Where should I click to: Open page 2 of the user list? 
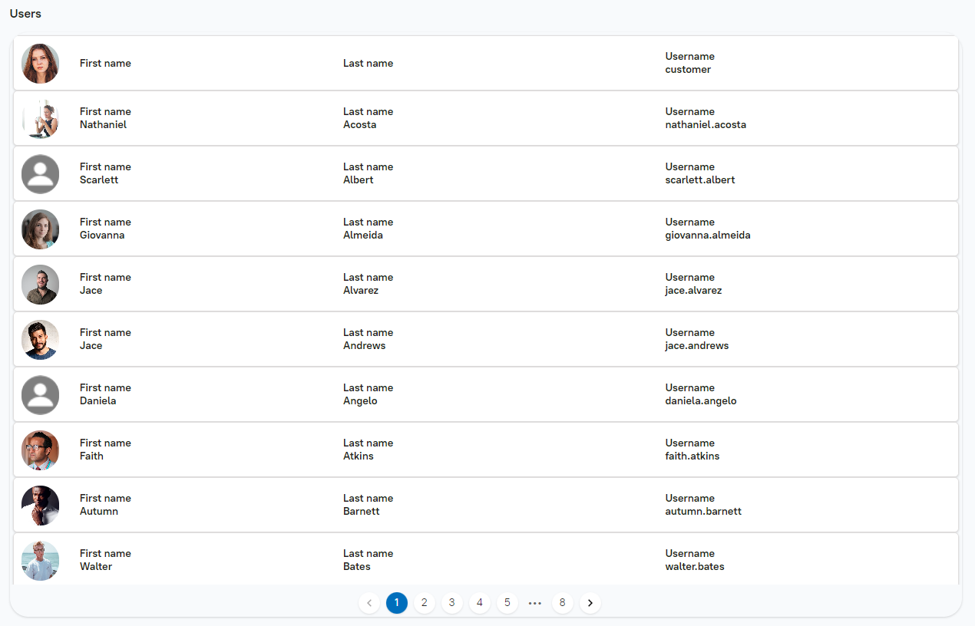tap(425, 603)
